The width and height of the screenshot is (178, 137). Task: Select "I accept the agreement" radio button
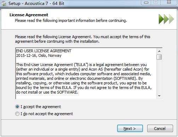tap(17, 107)
